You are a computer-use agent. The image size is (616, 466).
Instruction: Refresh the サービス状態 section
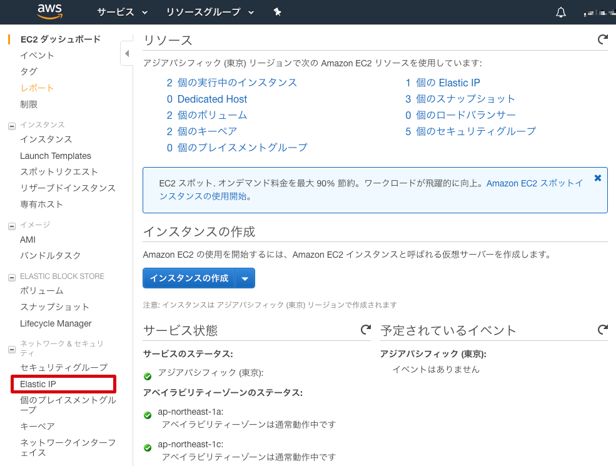pyautogui.click(x=366, y=330)
